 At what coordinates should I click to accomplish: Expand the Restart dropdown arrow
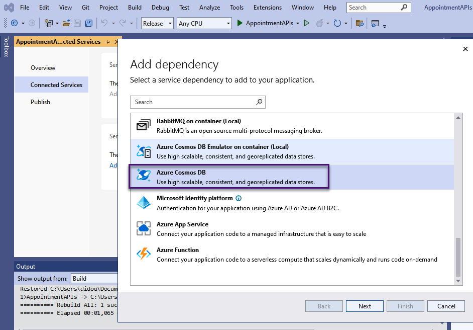346,23
